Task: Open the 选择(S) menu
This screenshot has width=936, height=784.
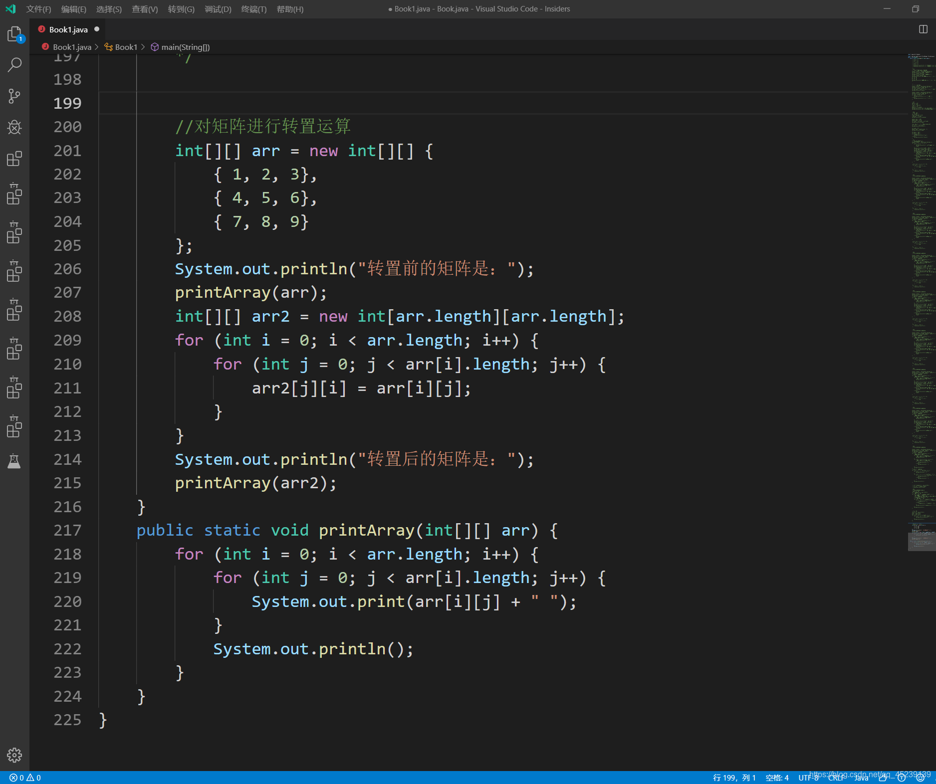Action: 109,9
